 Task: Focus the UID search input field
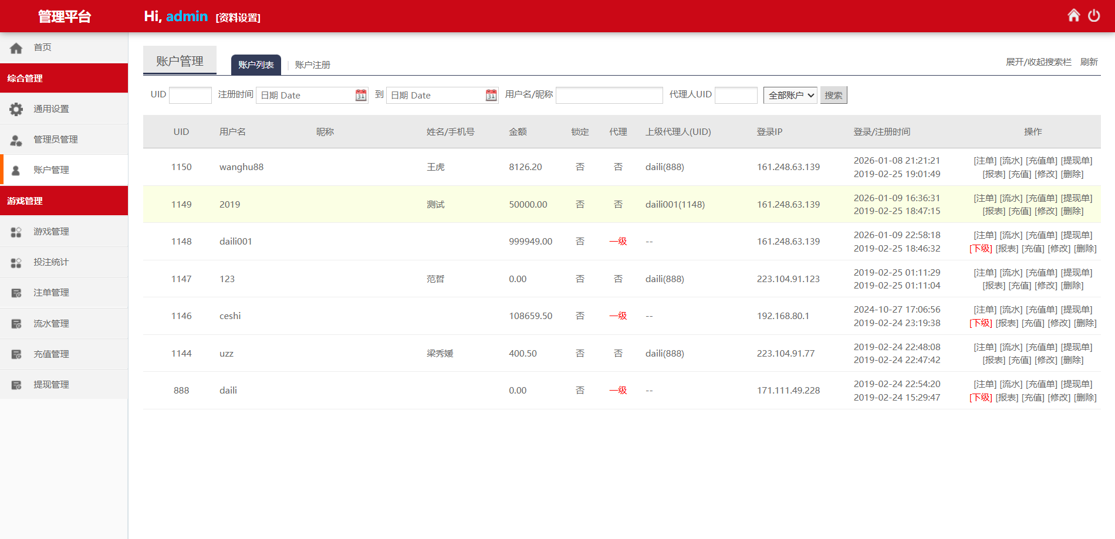[x=190, y=95]
